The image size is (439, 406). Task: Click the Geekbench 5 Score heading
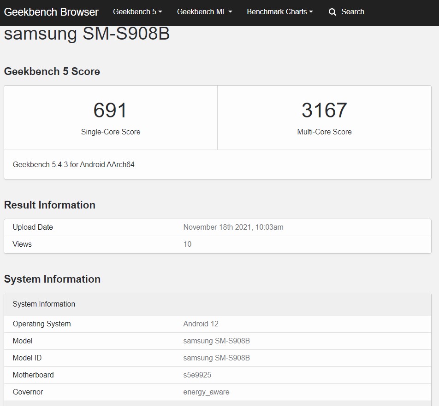pyautogui.click(x=52, y=71)
